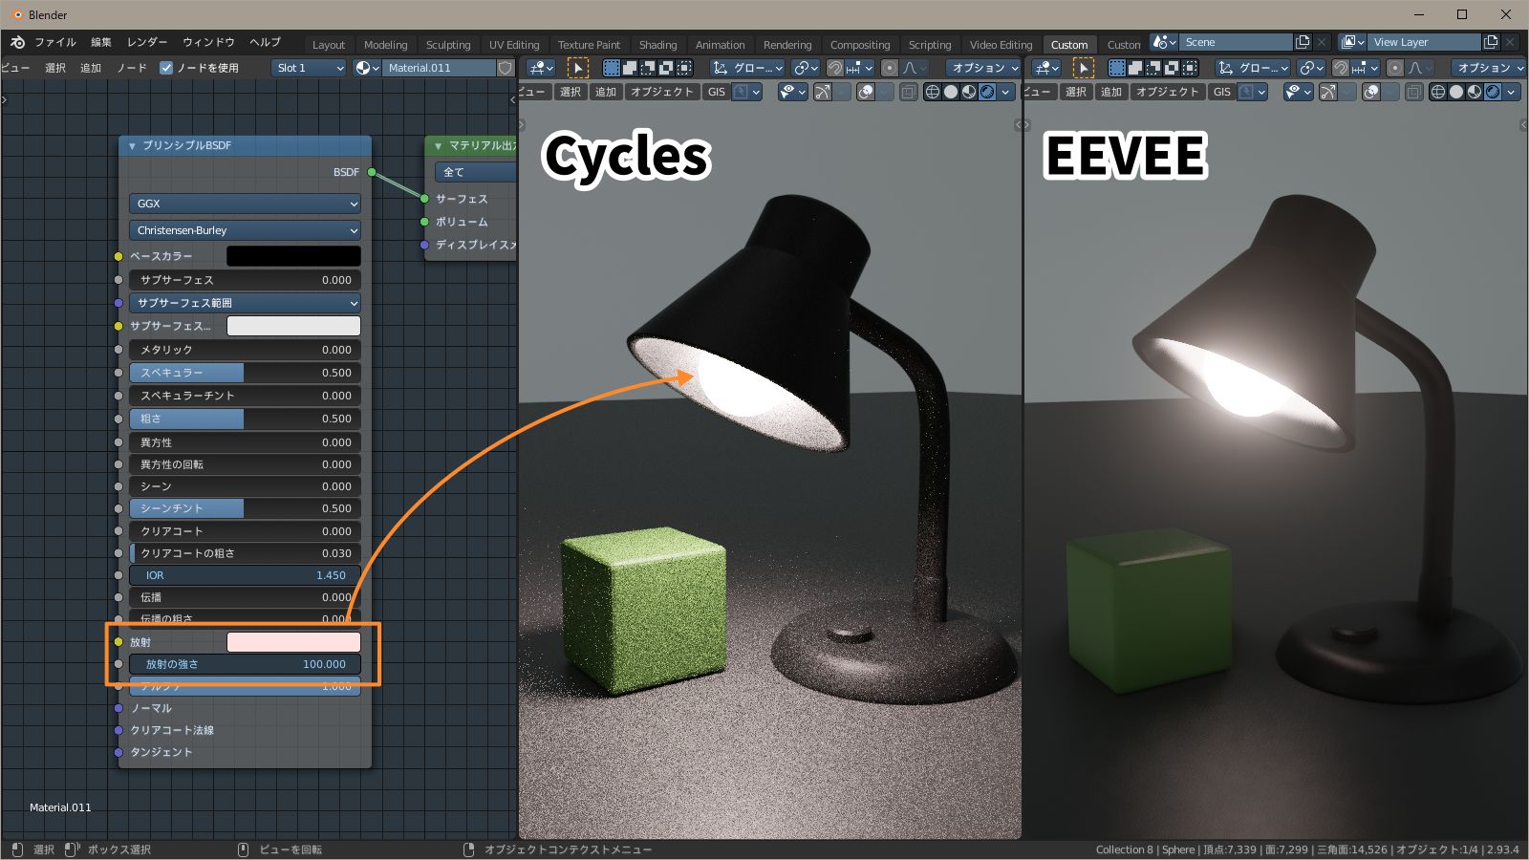Toggle proportional editing in Cycles viewport
Image resolution: width=1529 pixels, height=860 pixels.
[890, 68]
